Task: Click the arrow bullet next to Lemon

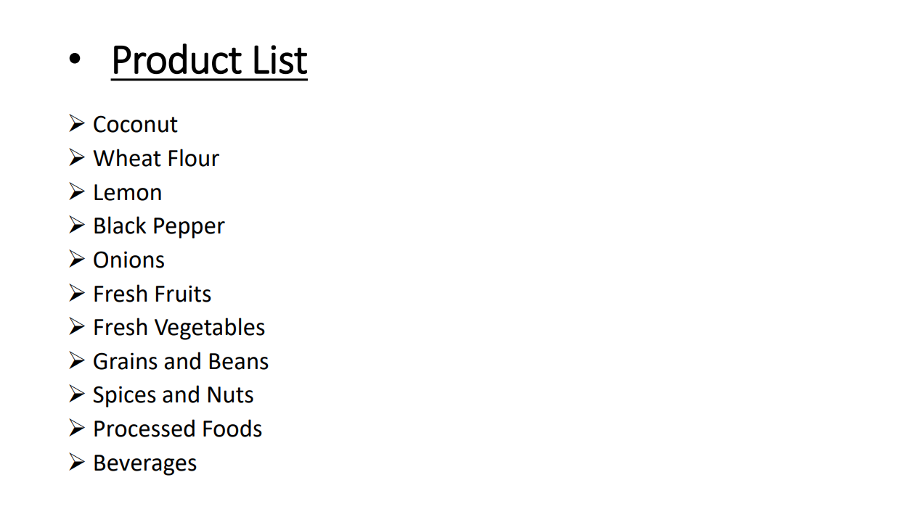Action: tap(77, 191)
